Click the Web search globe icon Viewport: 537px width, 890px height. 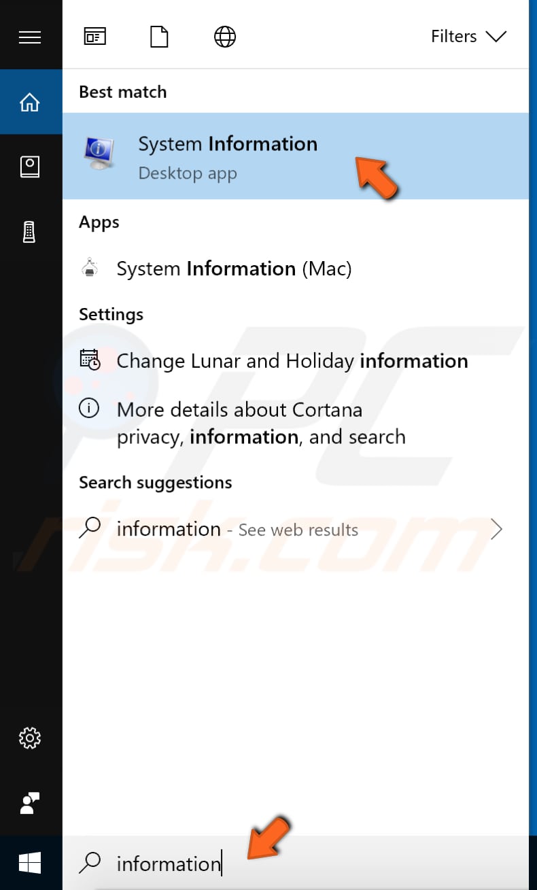[x=224, y=36]
